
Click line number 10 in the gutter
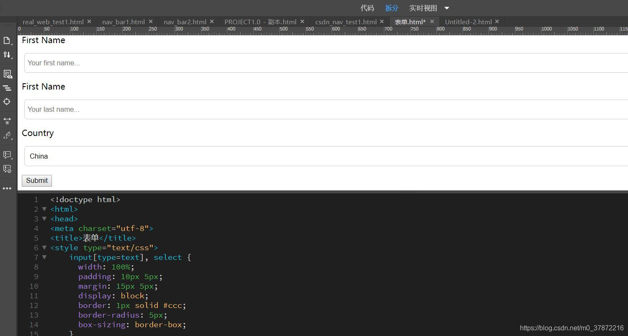[33, 286]
